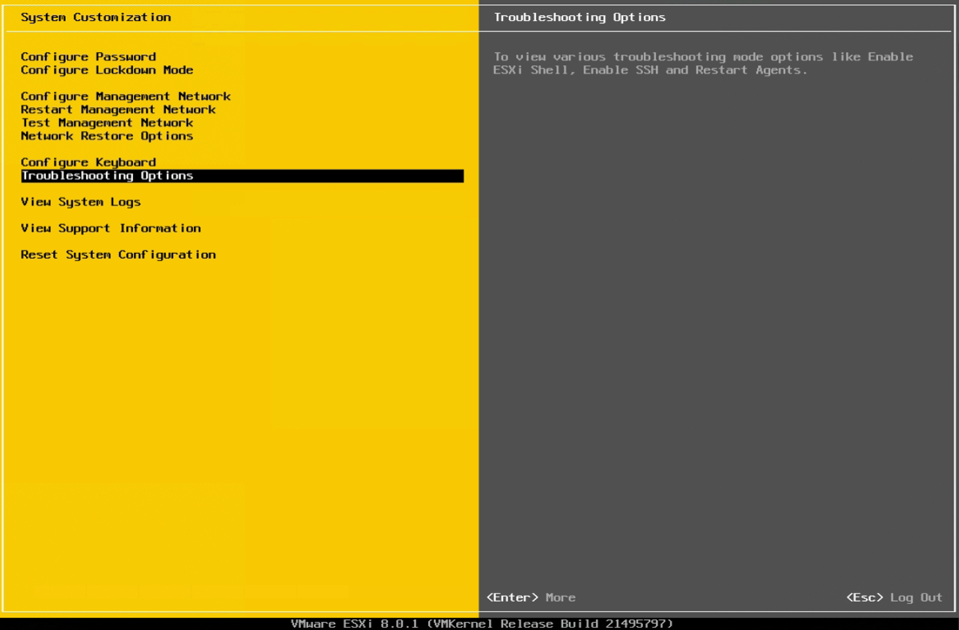
Task: Click Troubleshooting Options heading in right panel
Action: (x=579, y=18)
